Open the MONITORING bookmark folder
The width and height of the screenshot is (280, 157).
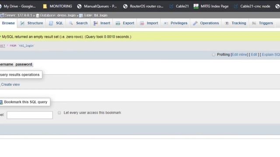coord(57,7)
